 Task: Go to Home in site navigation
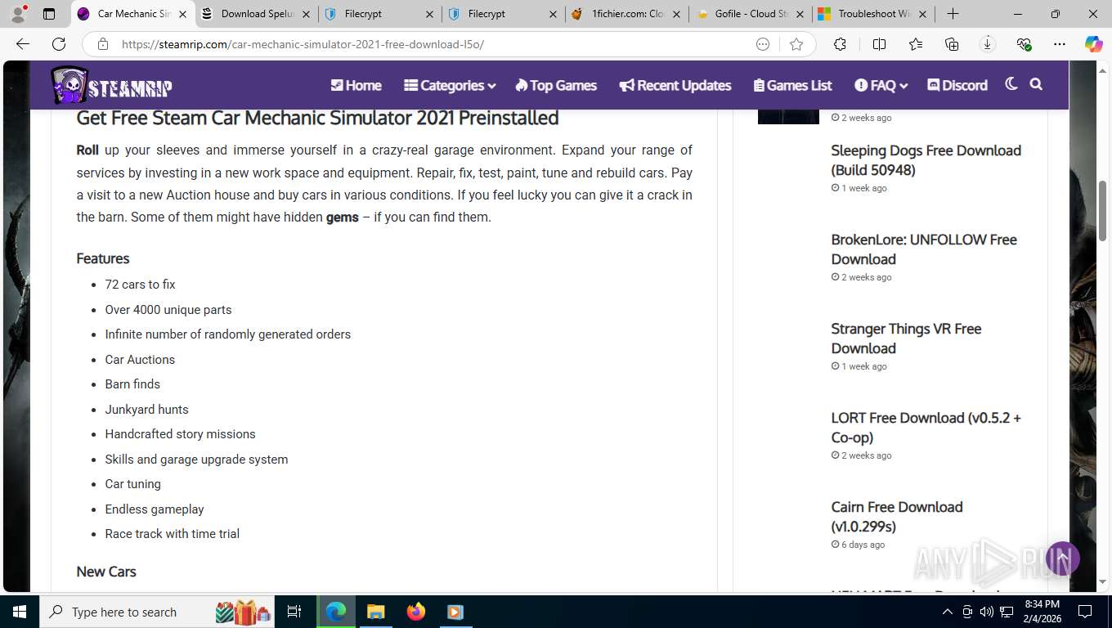pyautogui.click(x=356, y=85)
